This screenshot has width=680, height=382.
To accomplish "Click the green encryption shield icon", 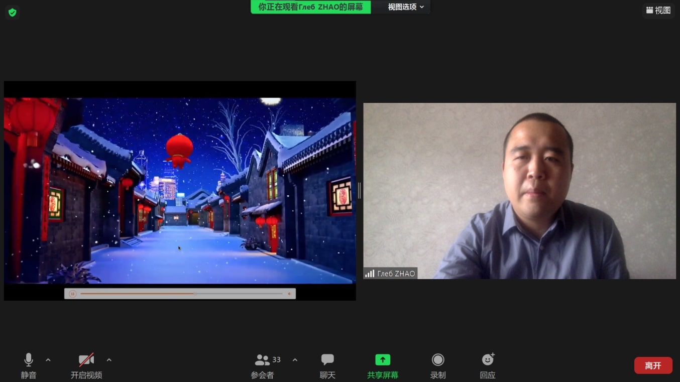I will 12,12.
